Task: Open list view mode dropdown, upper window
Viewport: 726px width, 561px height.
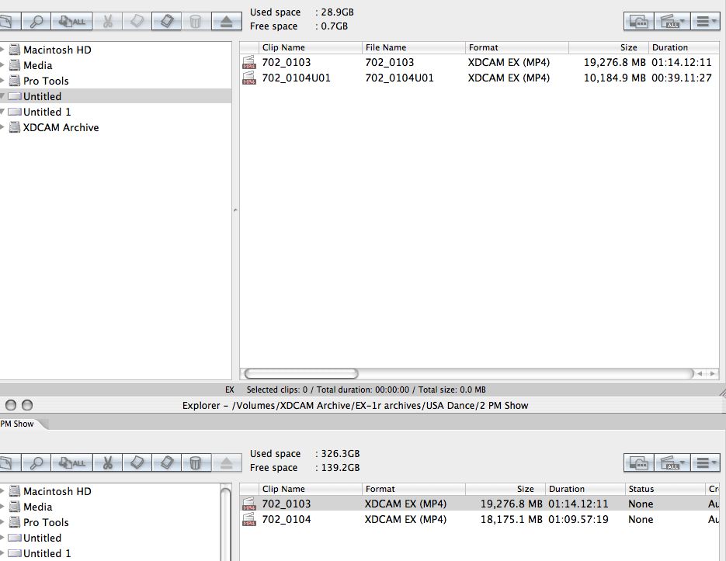Action: (706, 21)
